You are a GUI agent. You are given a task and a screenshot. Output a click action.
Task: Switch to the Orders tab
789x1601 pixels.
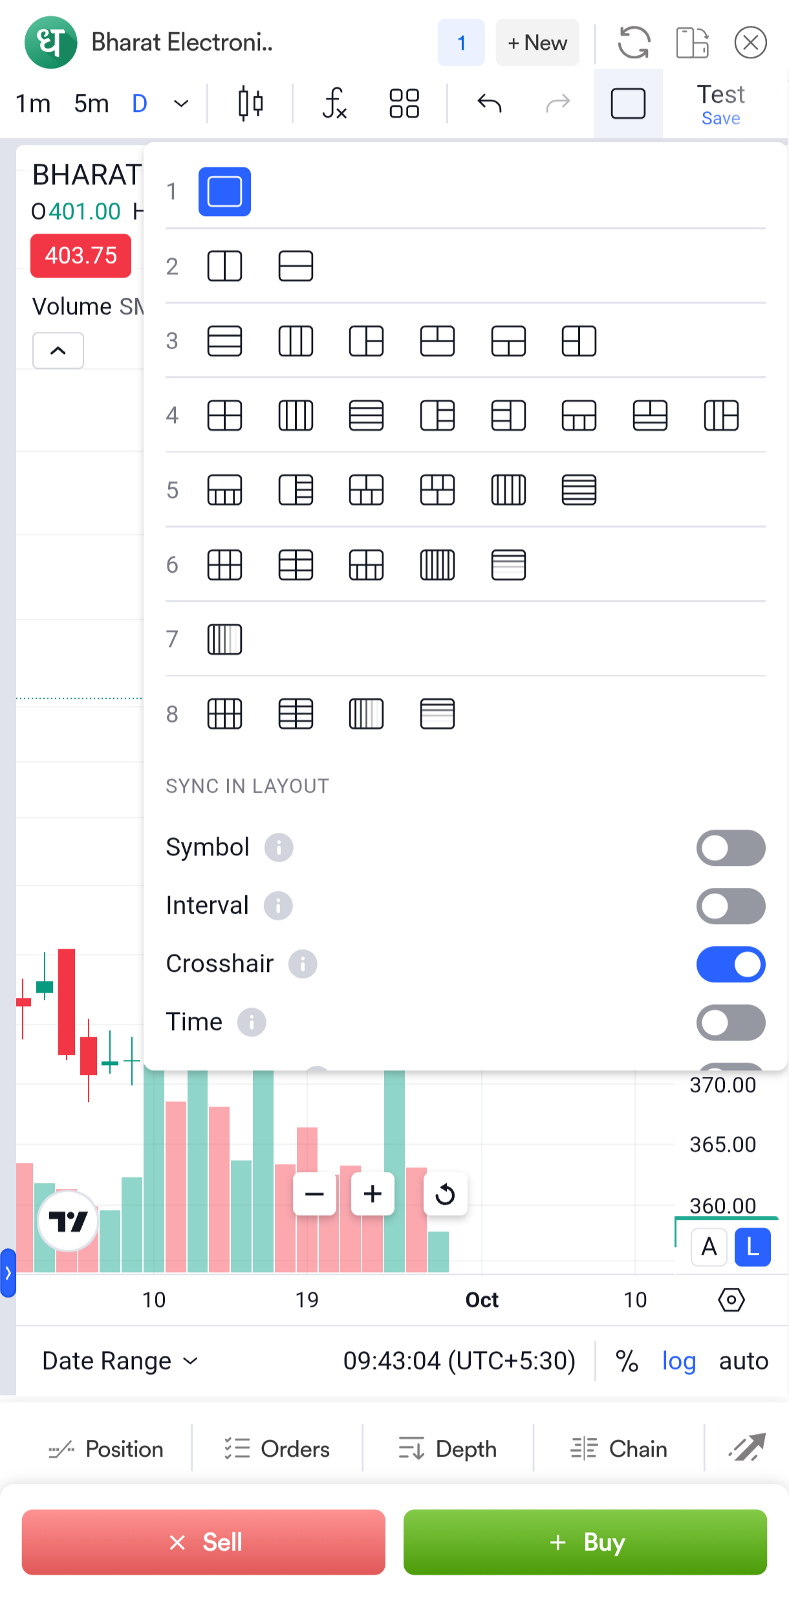click(277, 1449)
